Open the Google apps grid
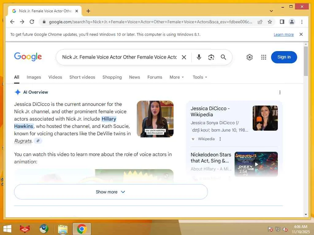 click(264, 57)
